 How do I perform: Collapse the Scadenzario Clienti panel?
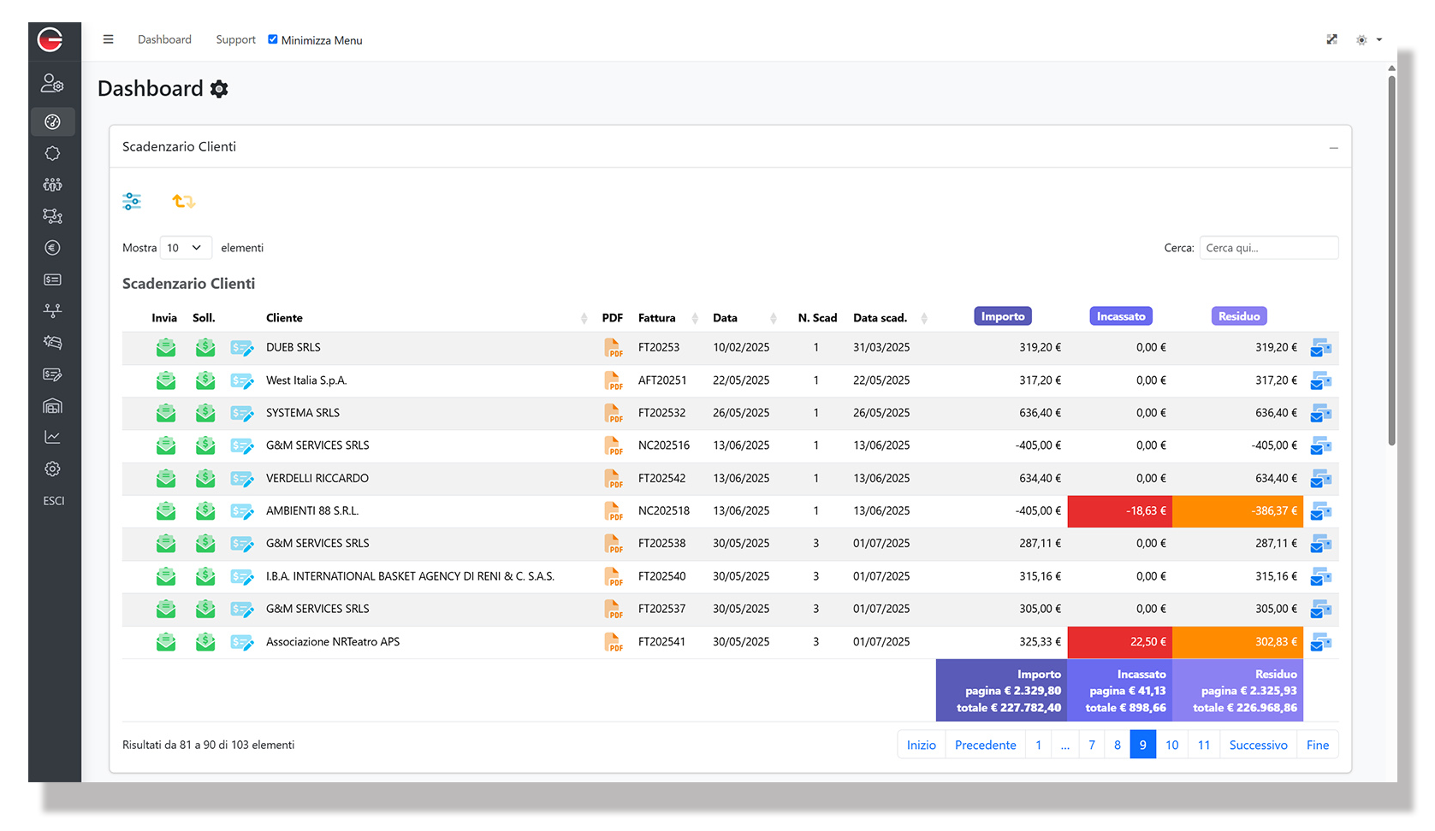(x=1333, y=148)
